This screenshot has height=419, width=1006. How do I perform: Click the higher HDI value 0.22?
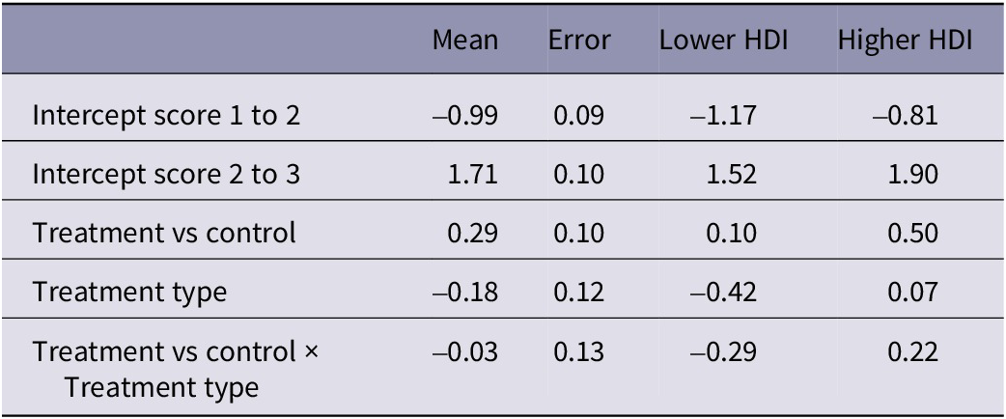(x=912, y=352)
